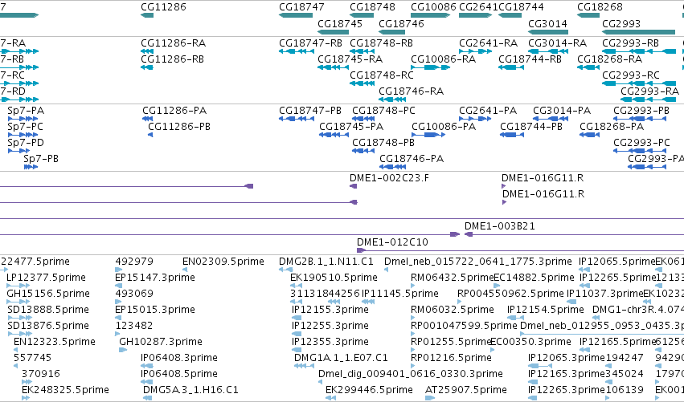Click protein CG10086-PA
684x402 pixels.
pos(444,127)
